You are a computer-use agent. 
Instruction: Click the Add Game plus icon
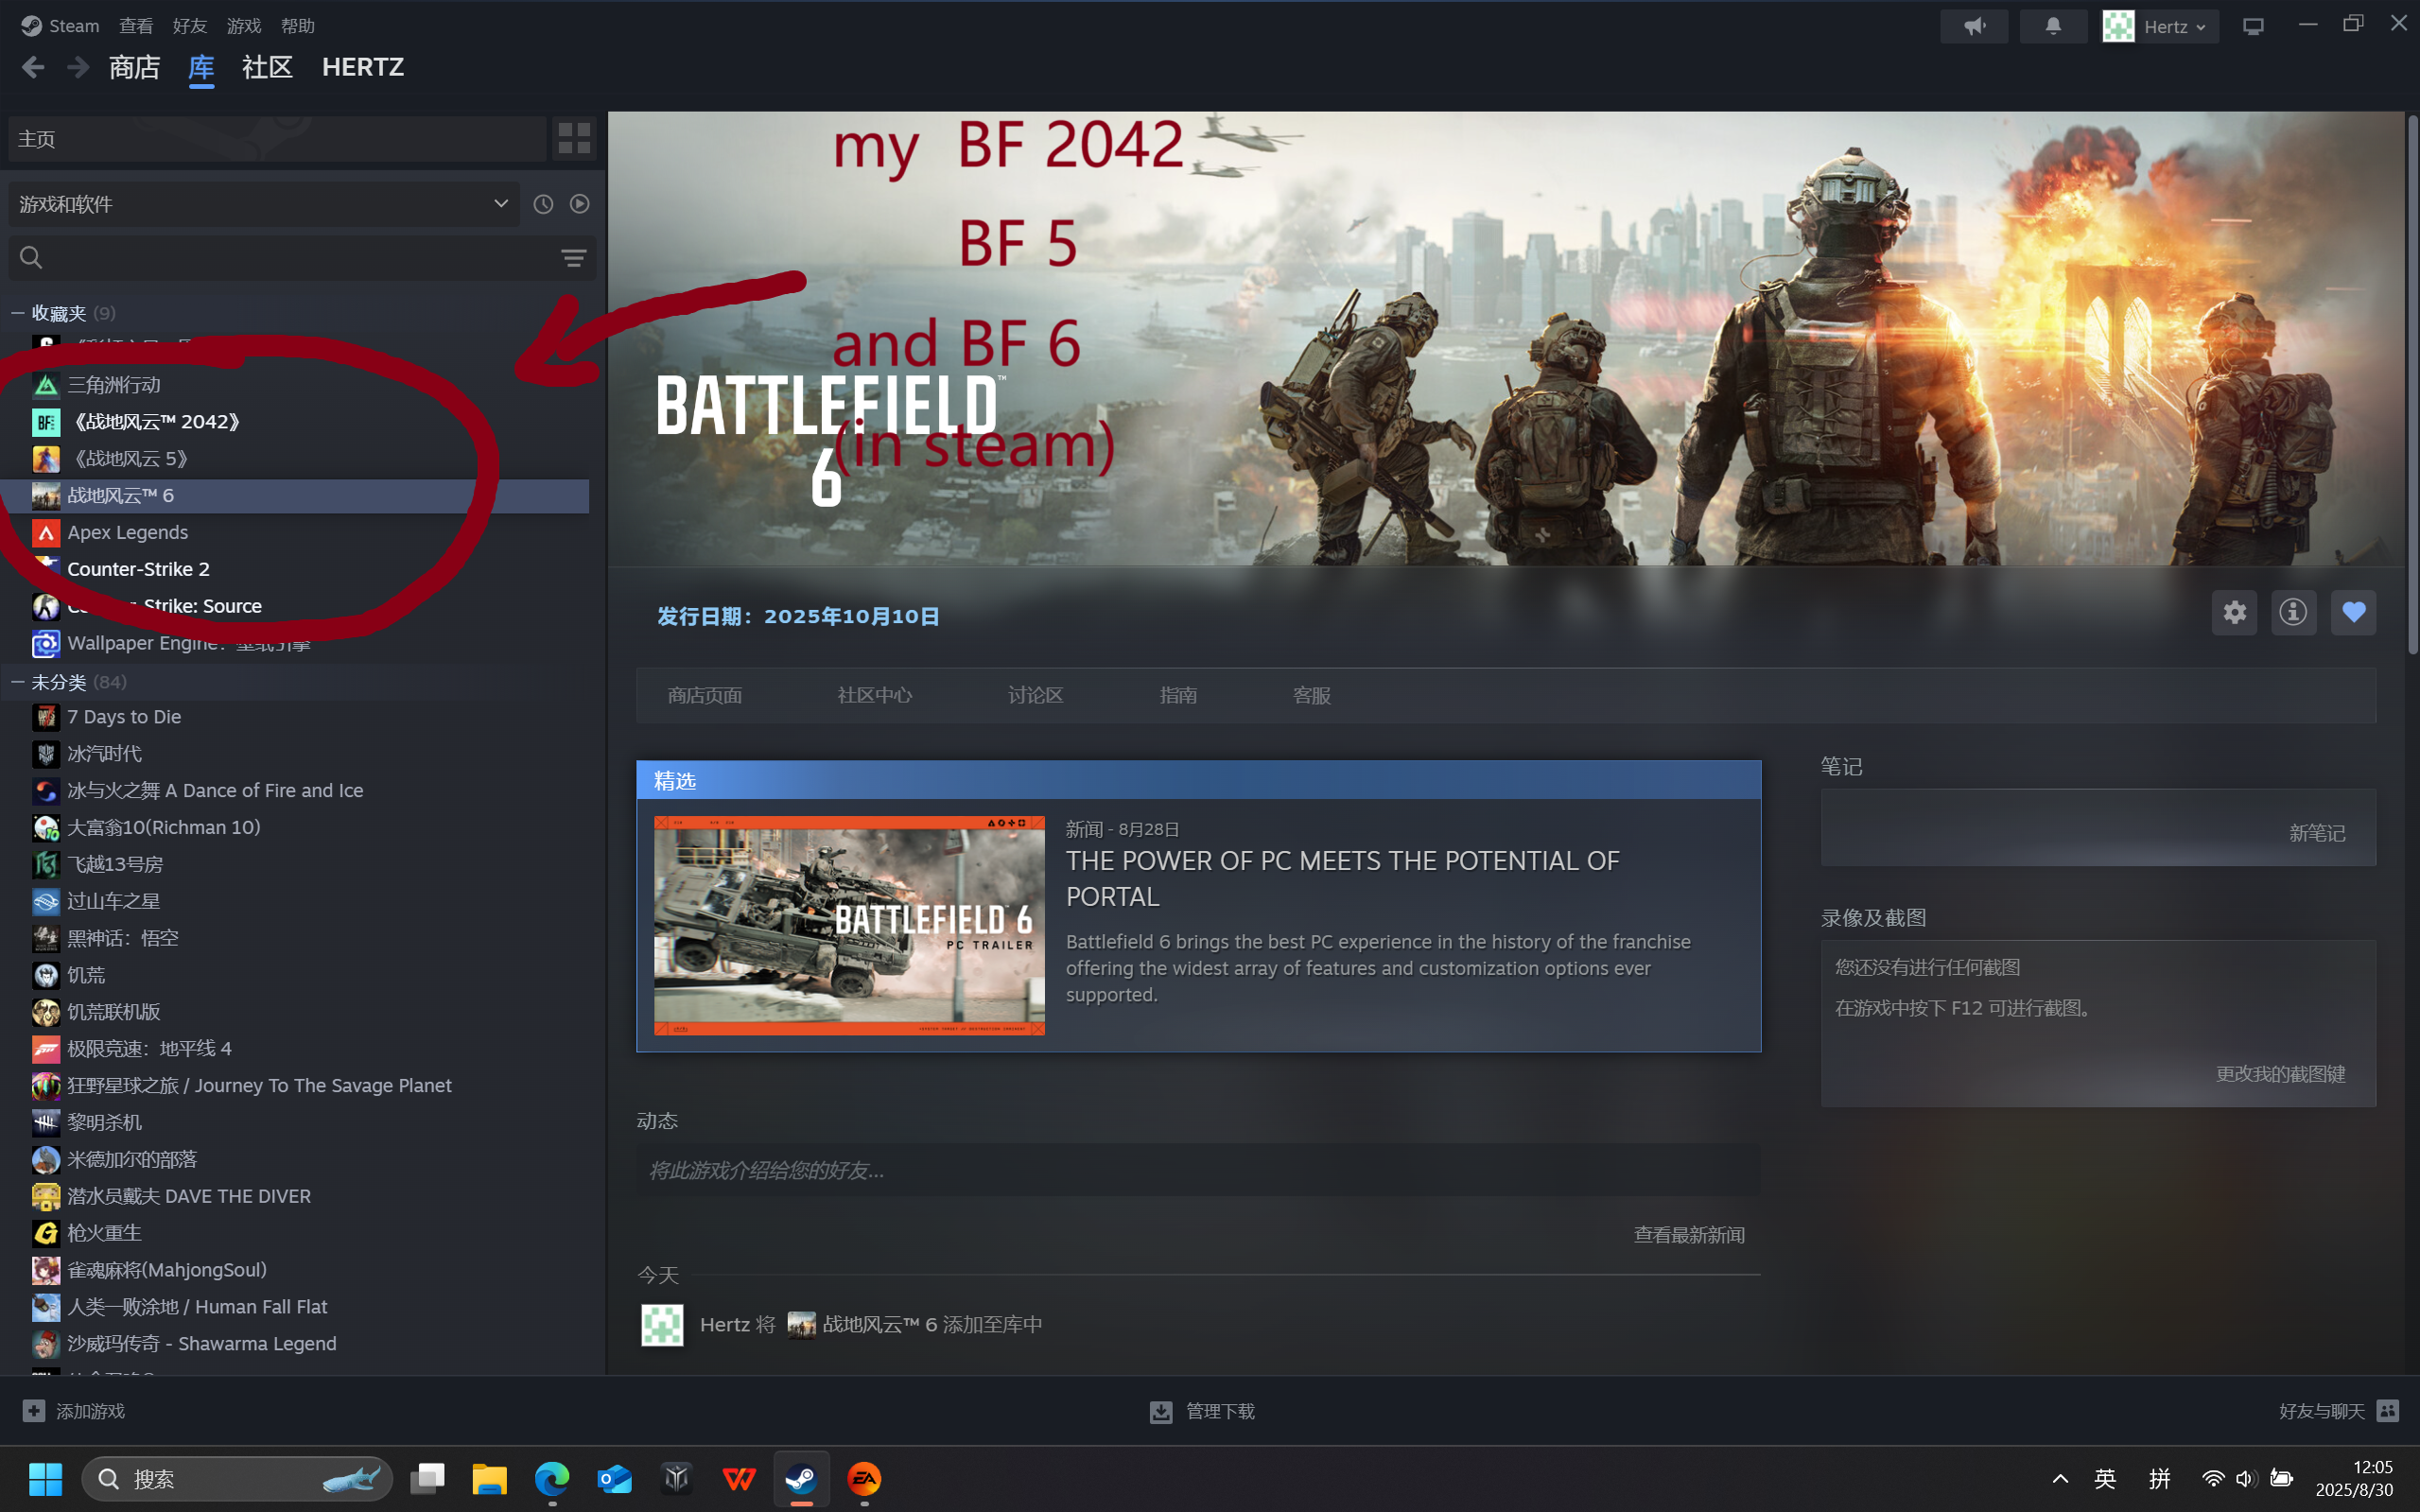pos(34,1410)
